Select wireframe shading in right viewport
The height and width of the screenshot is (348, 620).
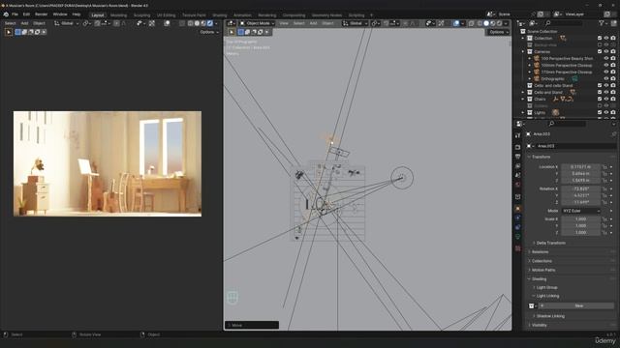click(480, 23)
